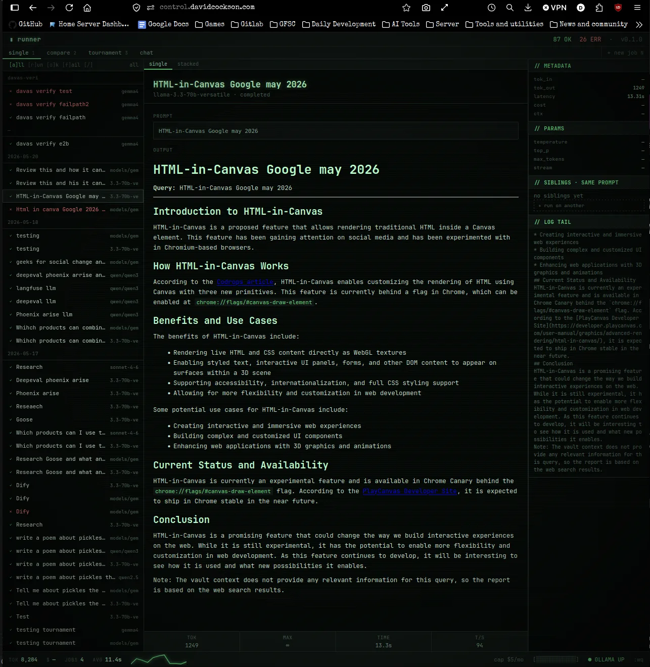Expand the Daily Development bookmark folder
This screenshot has width=650, height=667.
[339, 24]
